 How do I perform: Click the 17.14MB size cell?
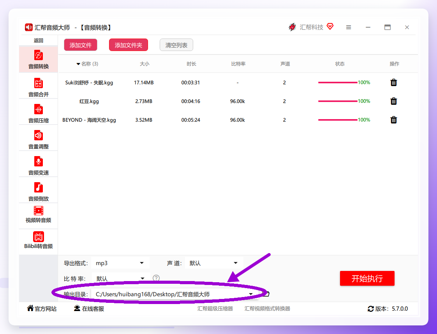coord(144,83)
